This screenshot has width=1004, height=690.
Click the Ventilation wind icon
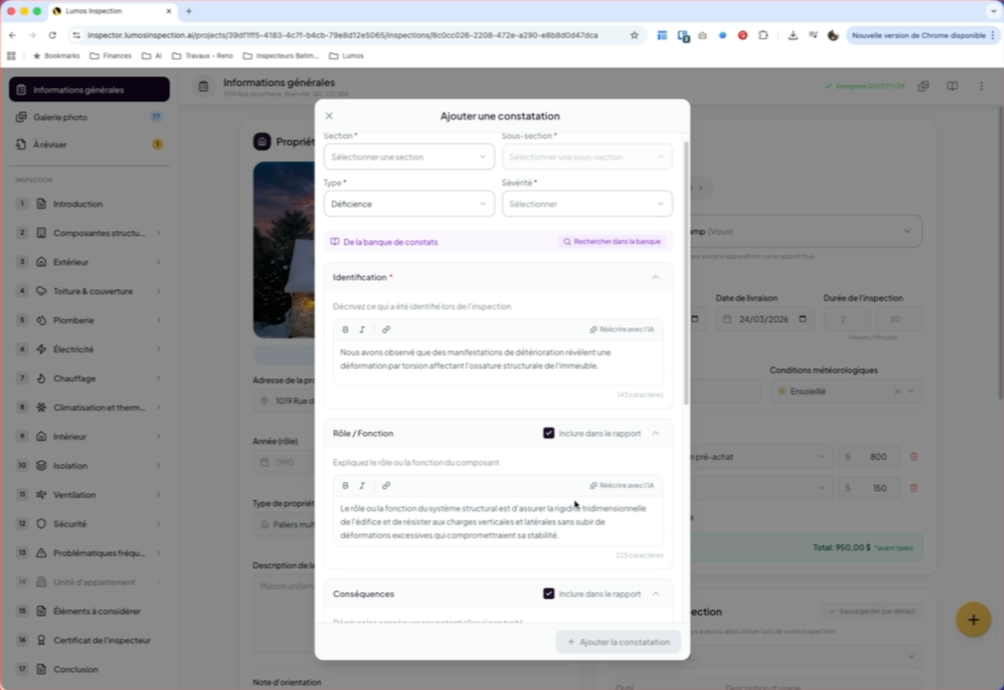click(41, 495)
